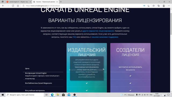Open Microsoft Edge from the taskbar
The image size is (172, 97).
(52, 95)
